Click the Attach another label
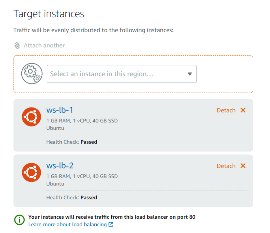The image size is (270, 233). point(44,45)
